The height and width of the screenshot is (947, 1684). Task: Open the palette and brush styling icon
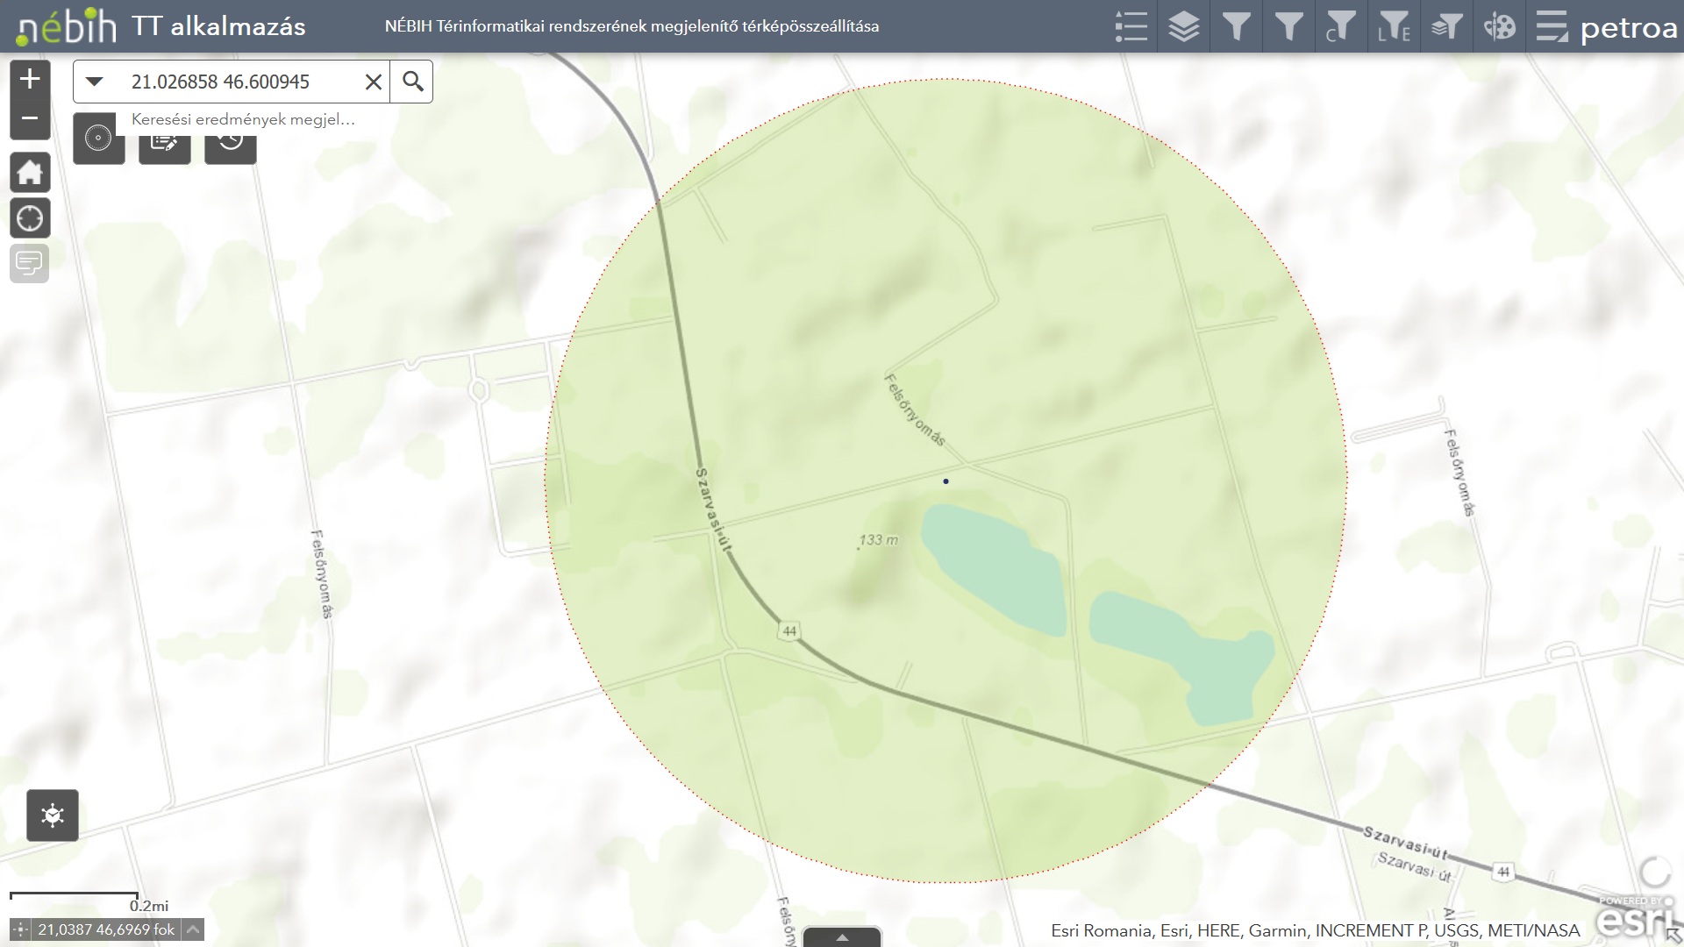click(x=1499, y=26)
